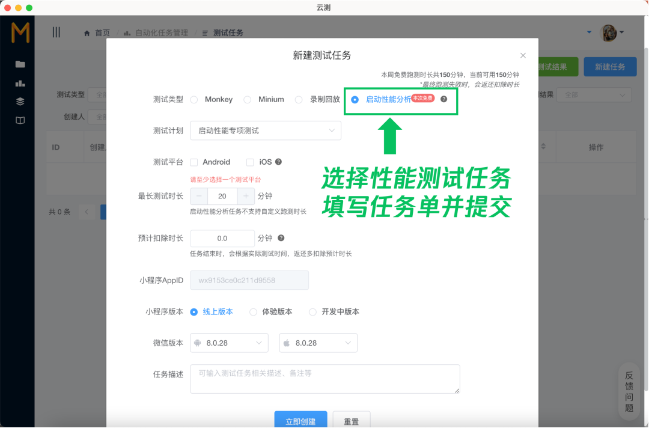Viewport: 649px width, 428px height.
Task: Click the 请至少选择一个测试平台 warning text
Action: pyautogui.click(x=225, y=180)
